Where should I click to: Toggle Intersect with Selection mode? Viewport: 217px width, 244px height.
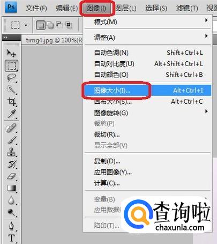click(x=69, y=25)
